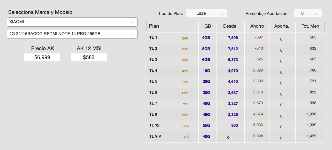Select the TL 1 plan row

(235, 38)
